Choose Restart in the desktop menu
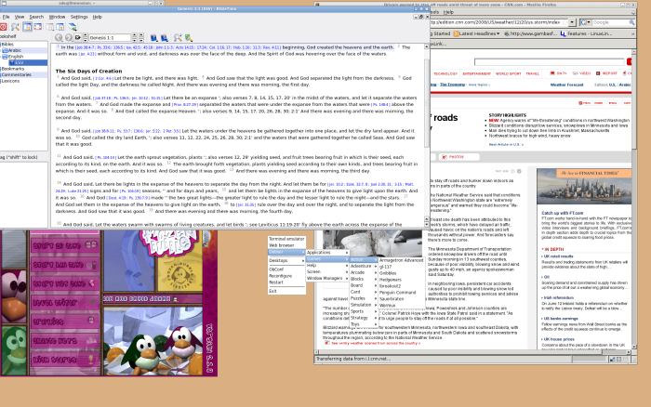The width and height of the screenshot is (651, 407). (286, 282)
